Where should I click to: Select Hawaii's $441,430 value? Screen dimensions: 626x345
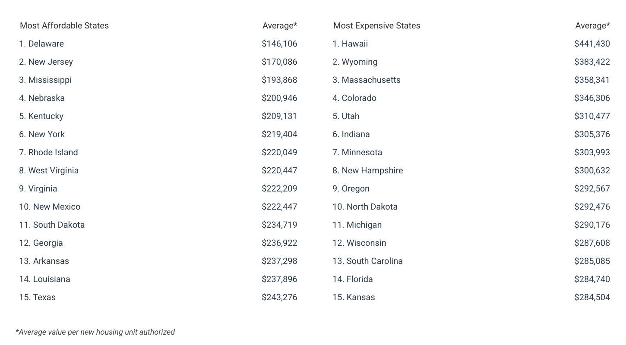[x=592, y=44]
